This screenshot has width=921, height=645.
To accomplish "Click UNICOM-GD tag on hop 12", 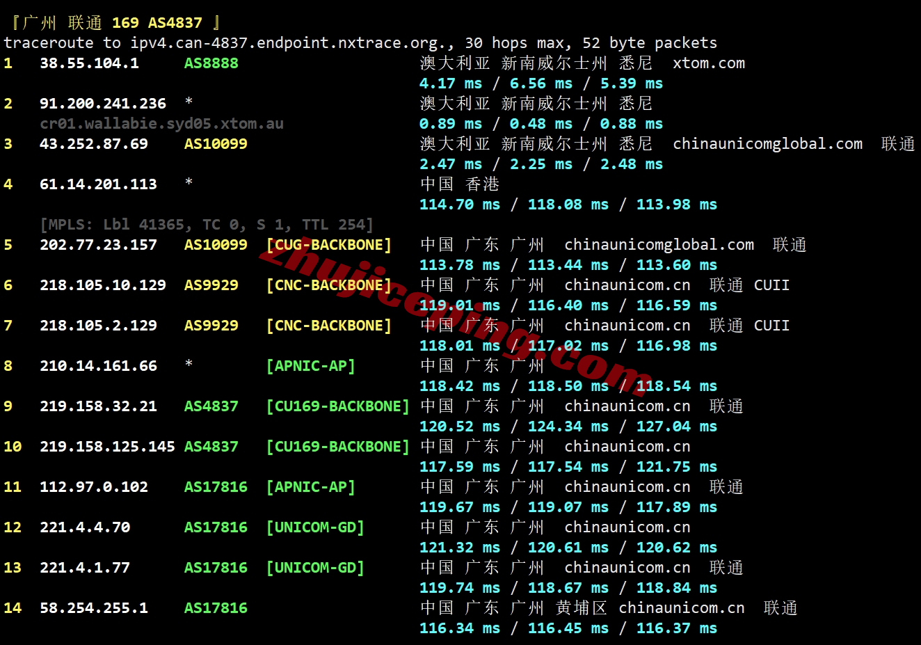I will 315,527.
